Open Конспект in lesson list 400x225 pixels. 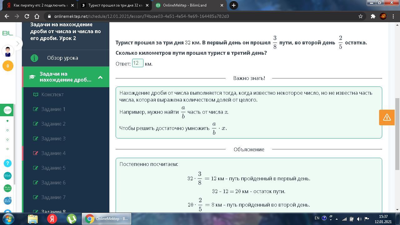(52, 94)
